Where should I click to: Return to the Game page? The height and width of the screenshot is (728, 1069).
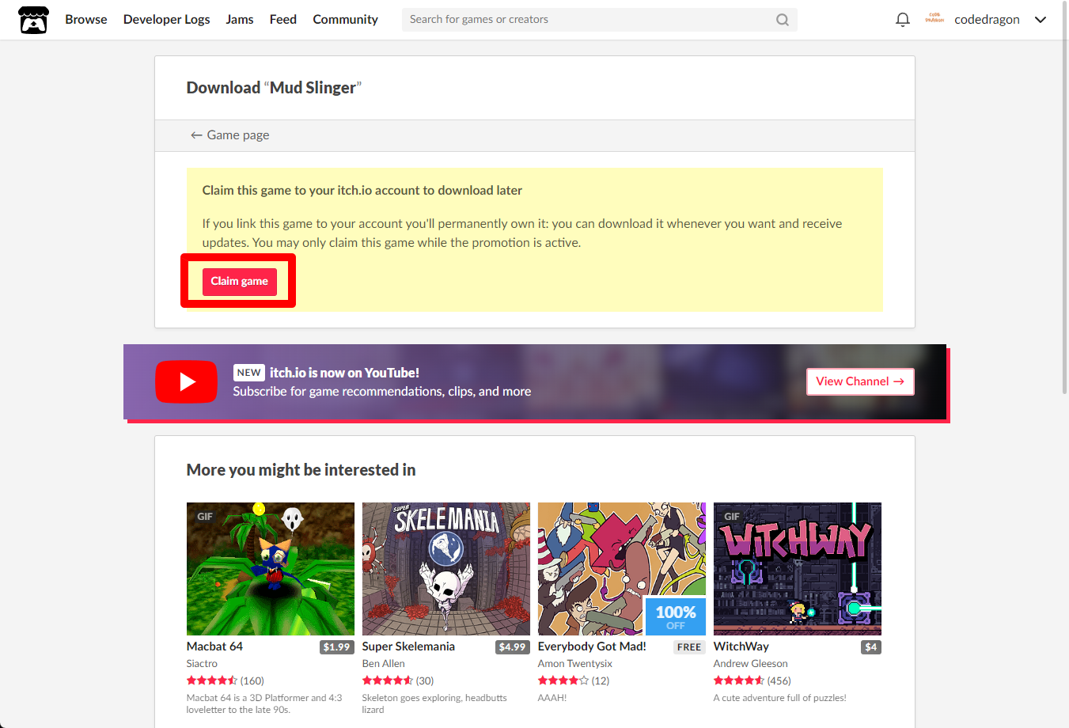(x=230, y=135)
